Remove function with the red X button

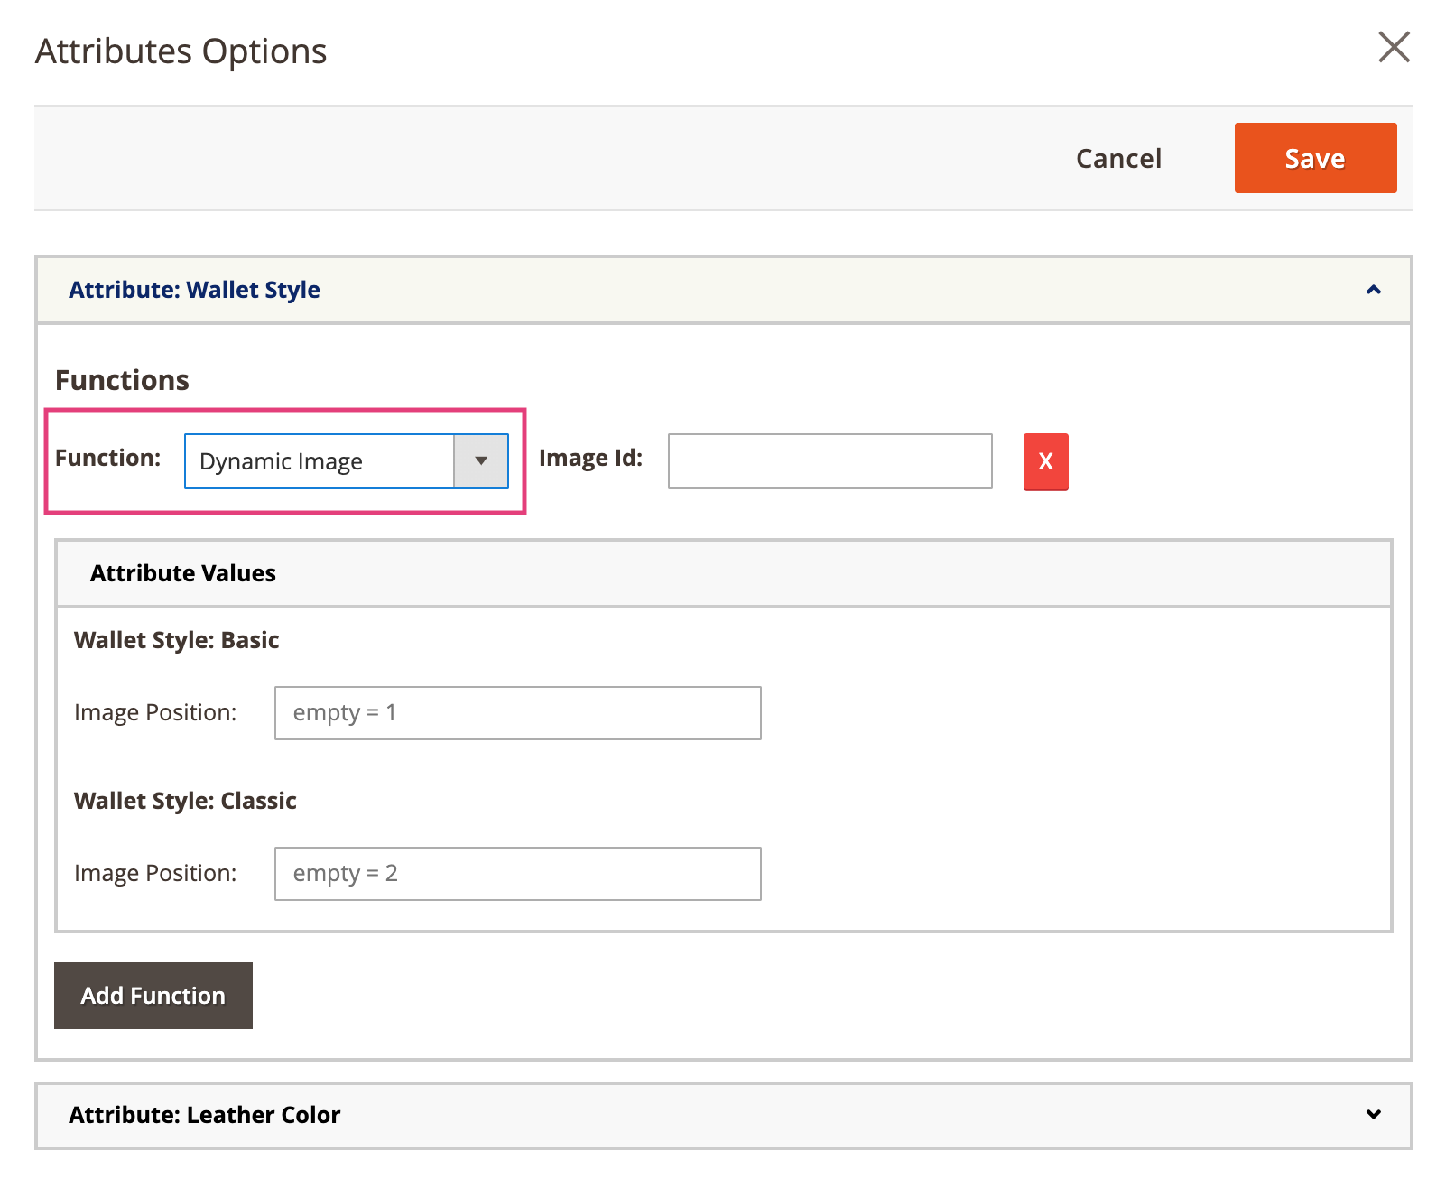(x=1045, y=462)
